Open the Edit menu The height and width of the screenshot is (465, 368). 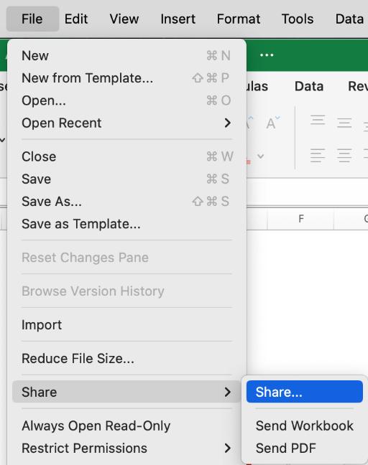76,19
